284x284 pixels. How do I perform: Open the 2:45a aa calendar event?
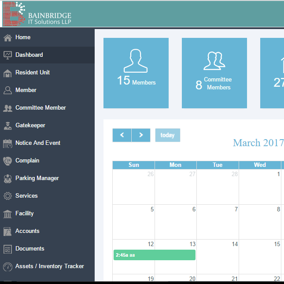155,255
